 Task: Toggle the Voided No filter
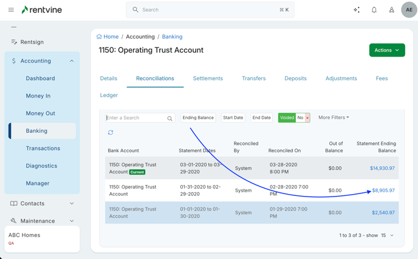pos(300,118)
